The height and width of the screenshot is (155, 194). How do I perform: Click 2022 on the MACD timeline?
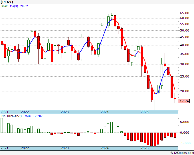(25, 148)
